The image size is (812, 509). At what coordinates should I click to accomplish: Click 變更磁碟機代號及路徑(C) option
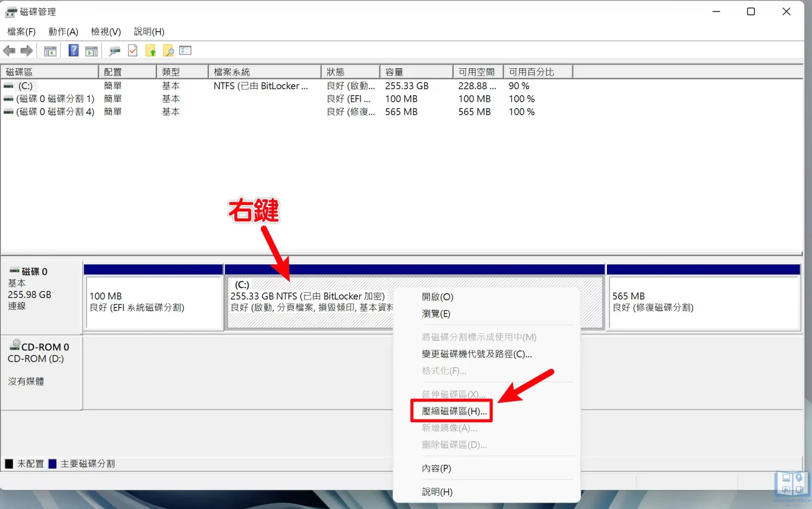point(476,354)
